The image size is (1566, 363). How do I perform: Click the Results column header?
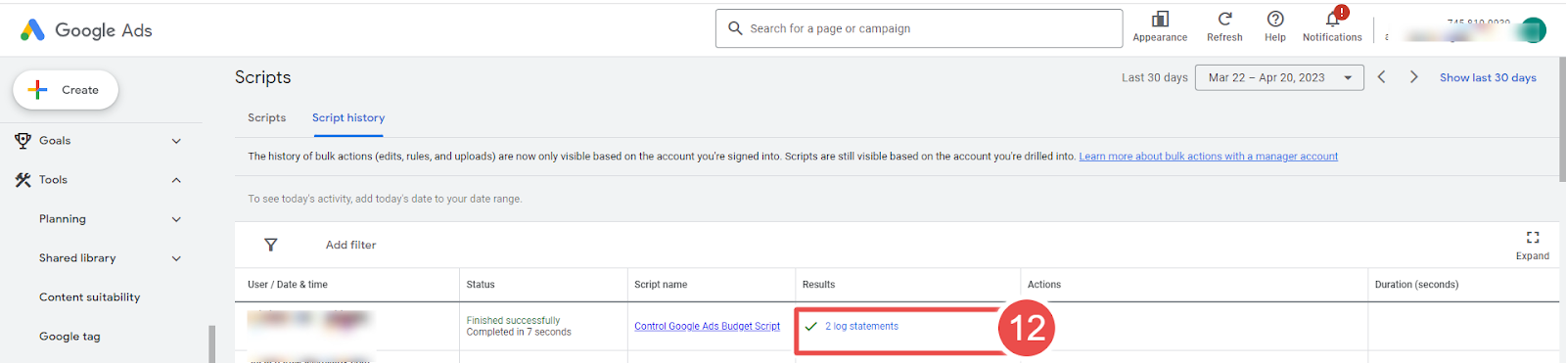click(x=818, y=285)
